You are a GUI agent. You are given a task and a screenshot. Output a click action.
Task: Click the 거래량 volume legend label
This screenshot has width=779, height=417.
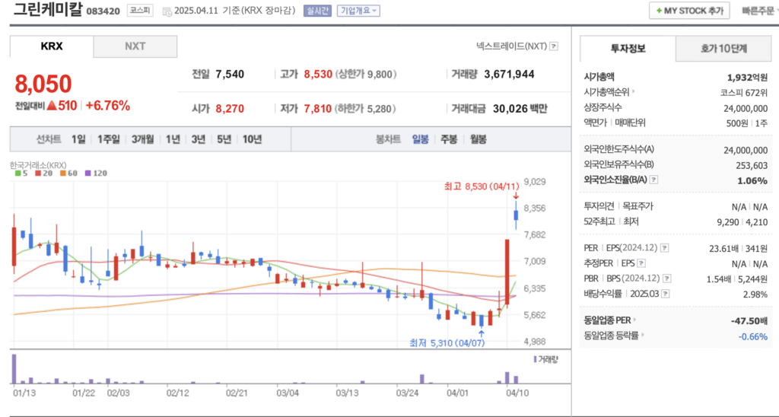545,359
